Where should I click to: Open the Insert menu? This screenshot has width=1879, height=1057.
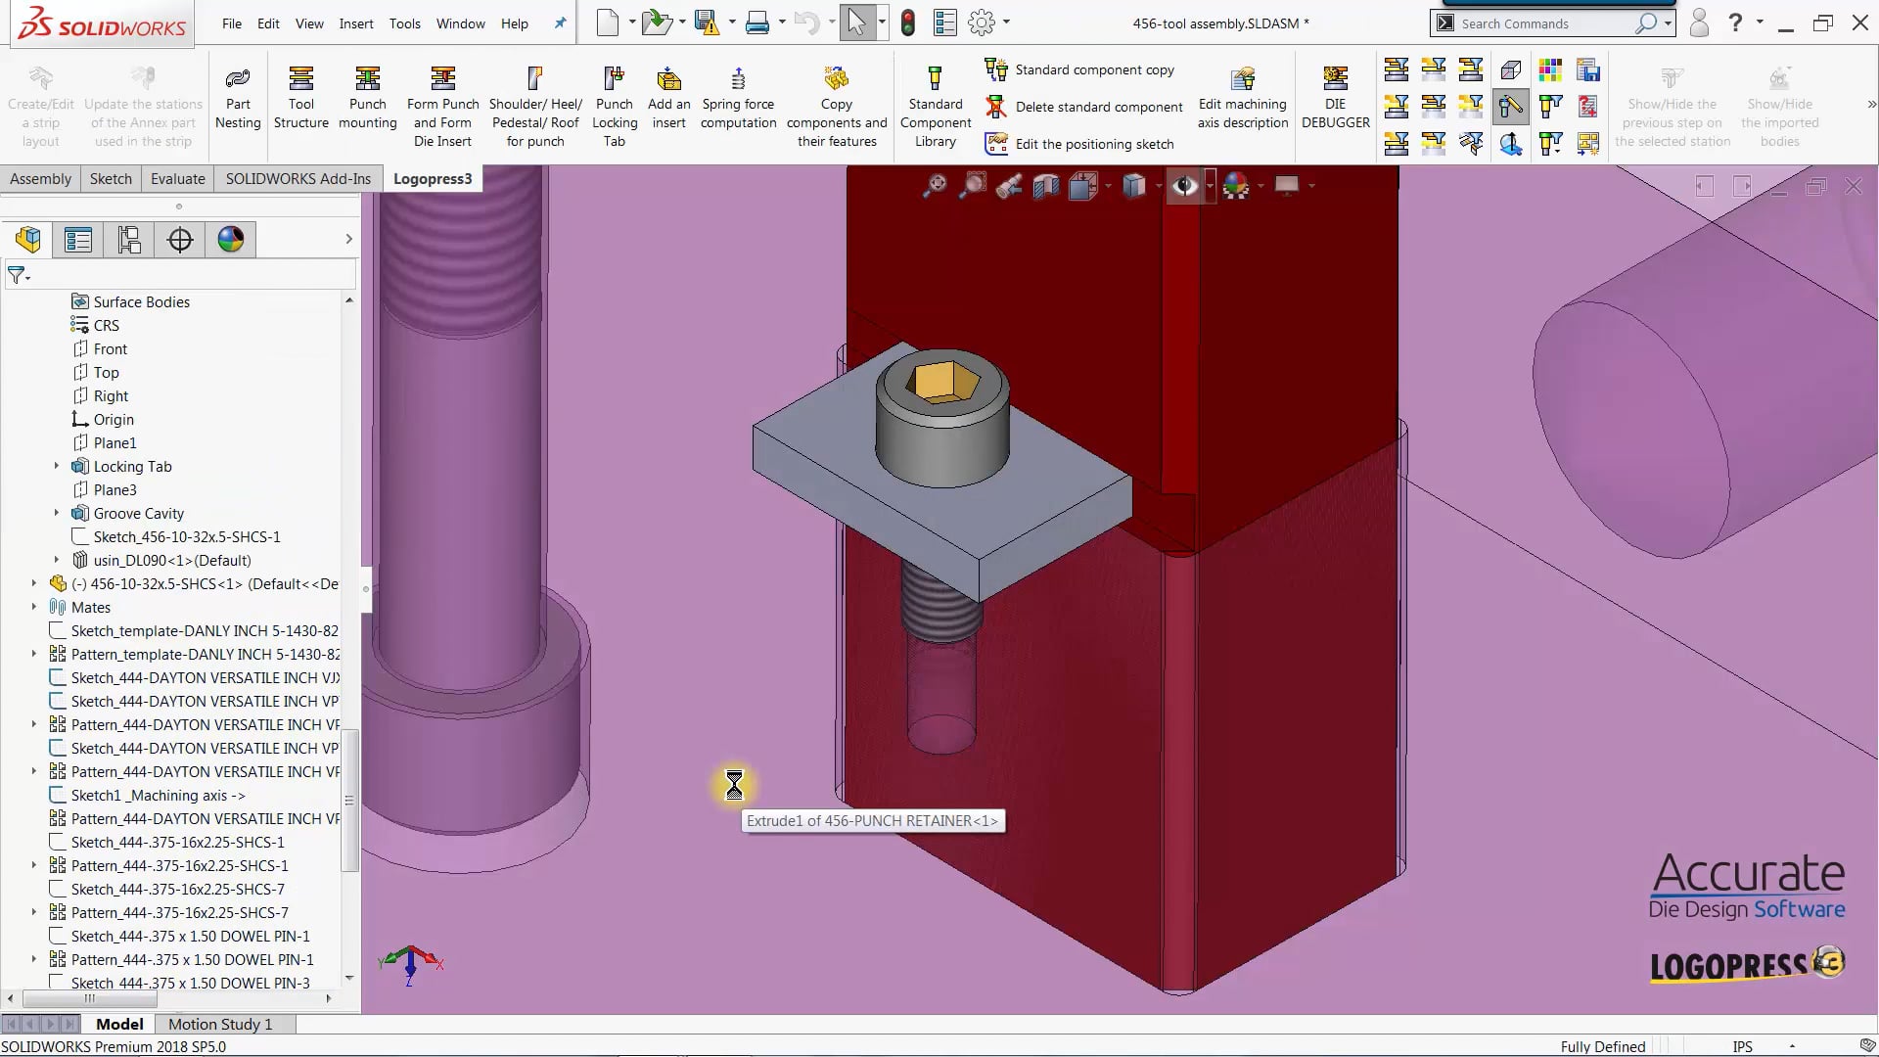(x=356, y=23)
